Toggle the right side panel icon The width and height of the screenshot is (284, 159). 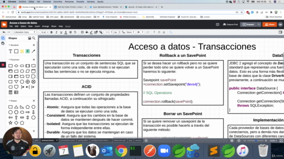(x=280, y=32)
